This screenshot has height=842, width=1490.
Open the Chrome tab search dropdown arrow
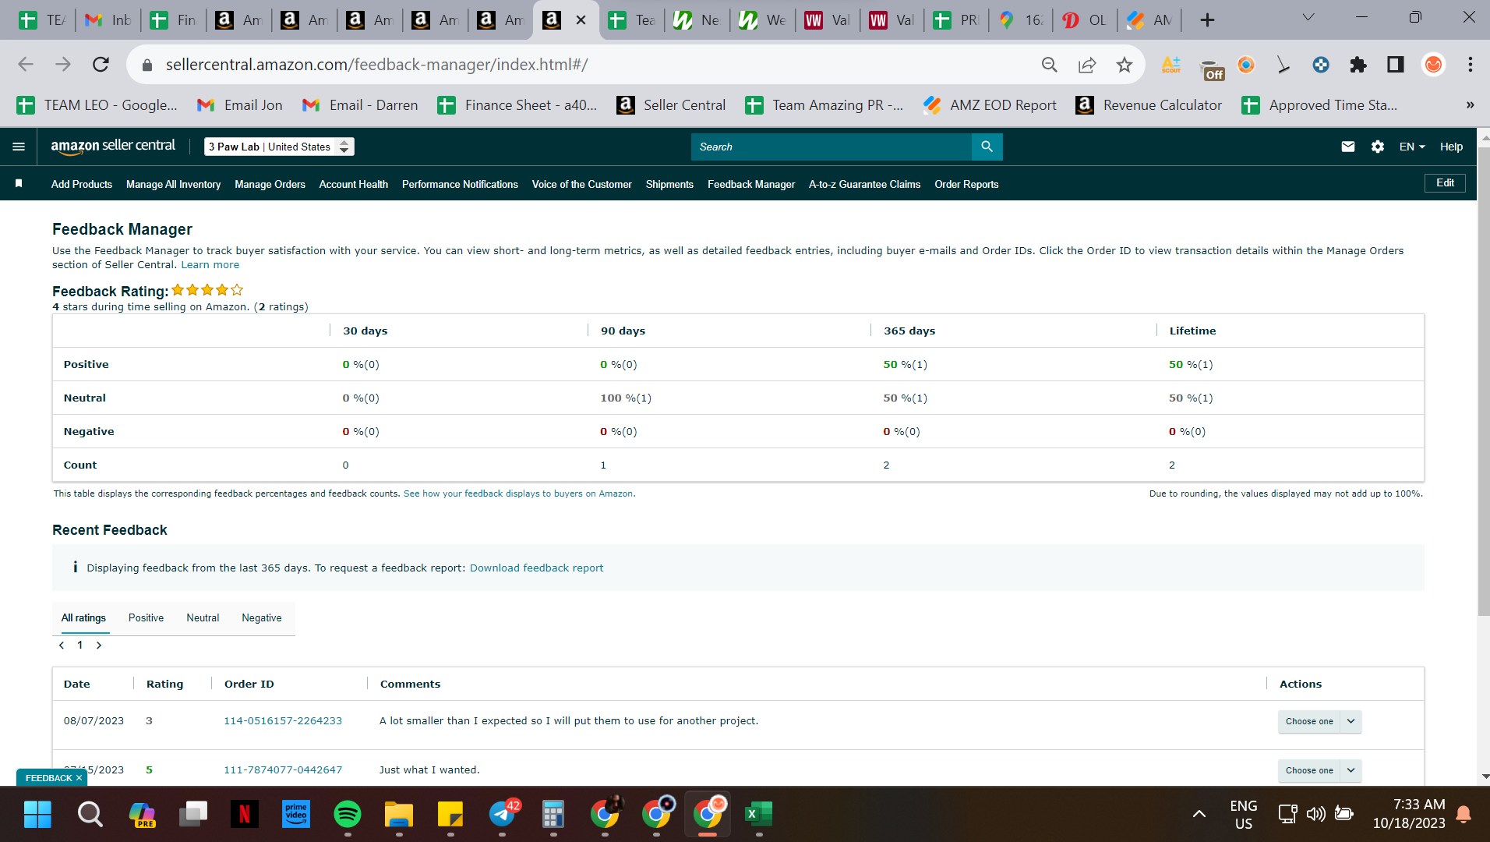1308,18
